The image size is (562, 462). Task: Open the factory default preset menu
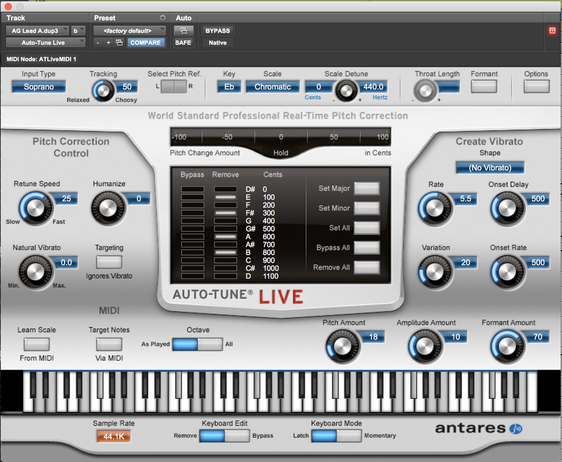click(x=130, y=30)
